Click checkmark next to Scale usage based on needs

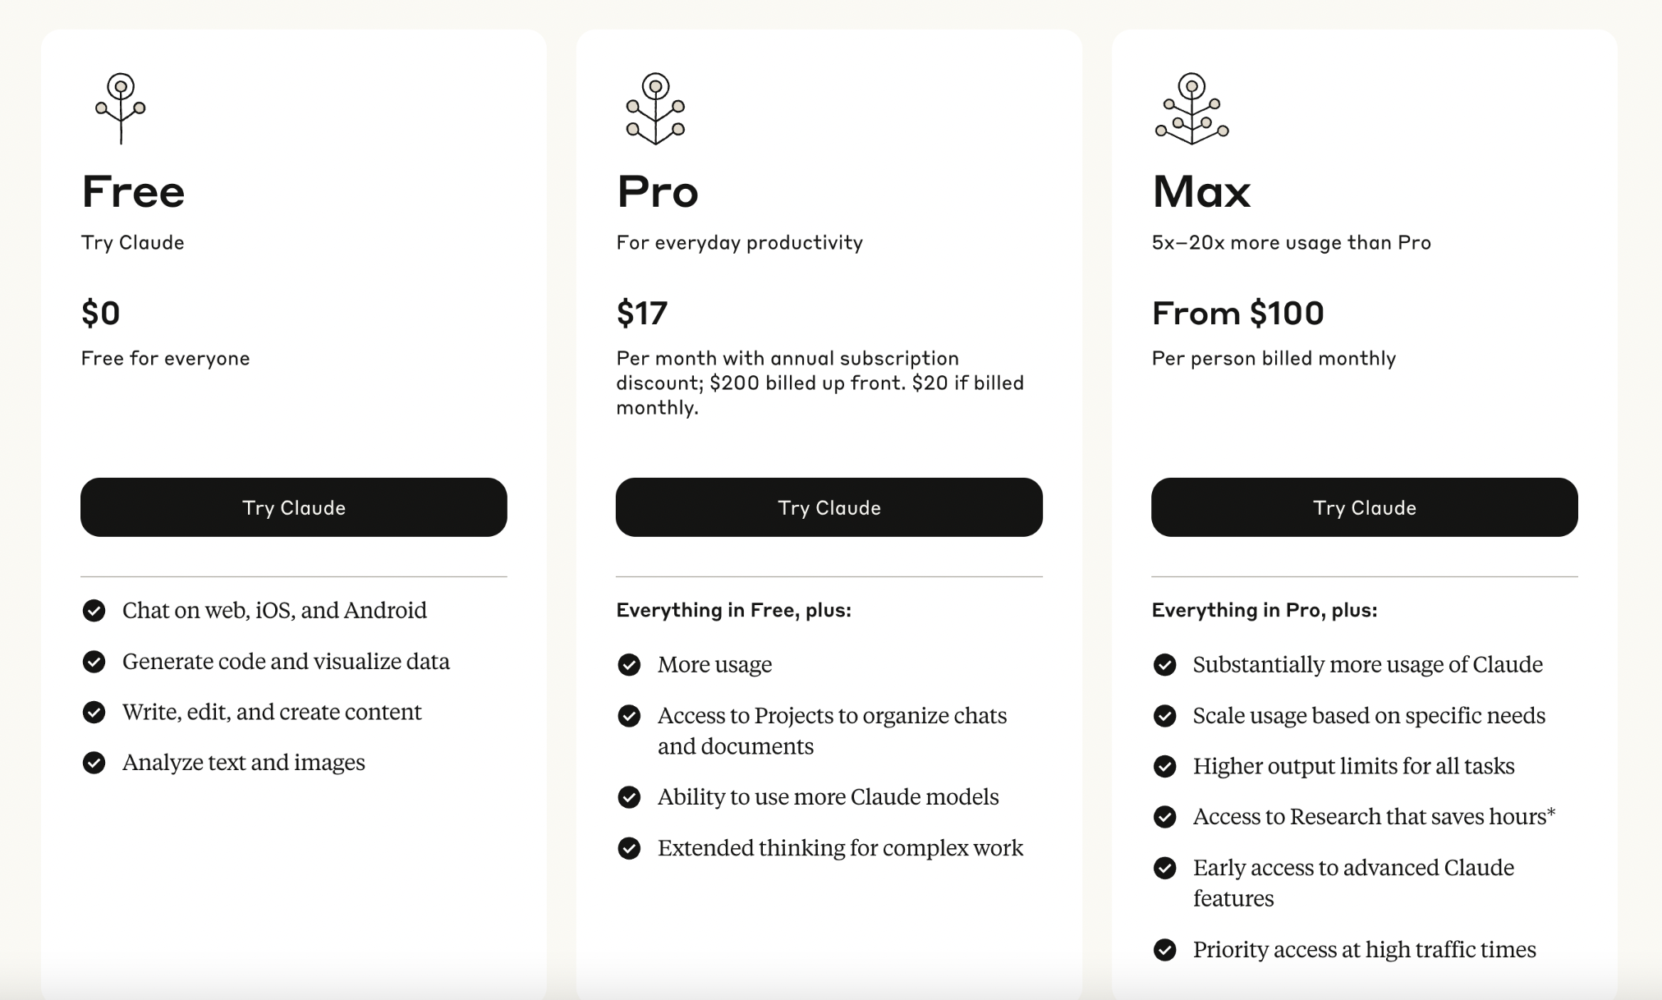pyautogui.click(x=1164, y=715)
